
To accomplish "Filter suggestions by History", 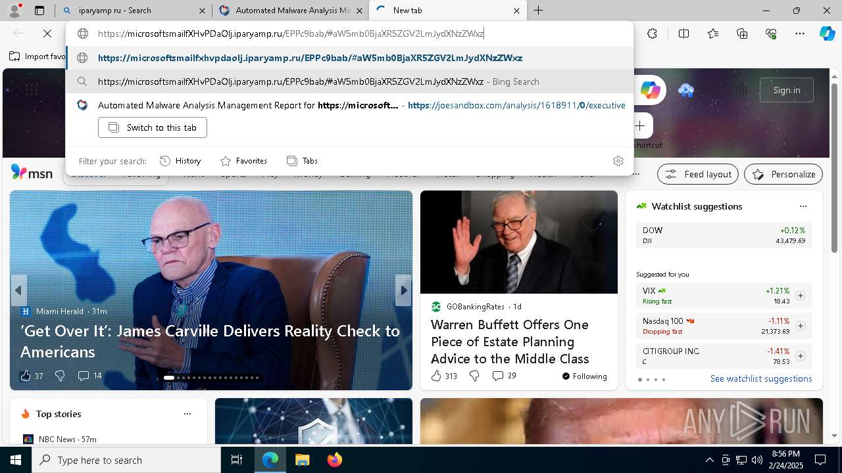I will [180, 161].
